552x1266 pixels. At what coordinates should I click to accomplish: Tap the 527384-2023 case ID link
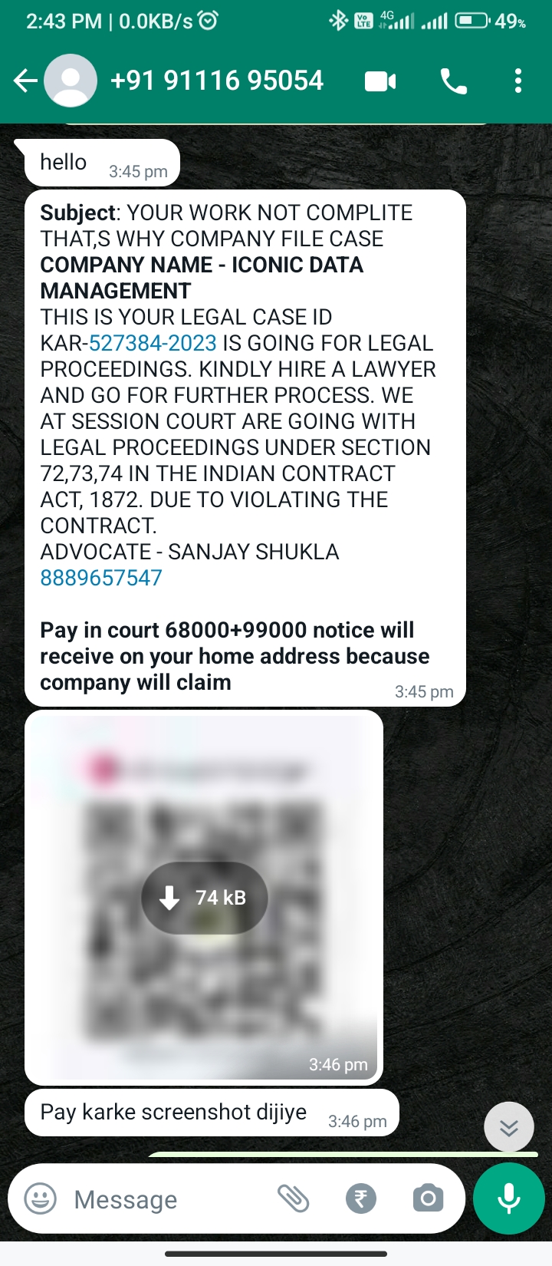click(x=153, y=343)
